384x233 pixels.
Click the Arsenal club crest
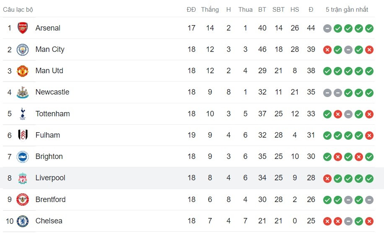23,28
